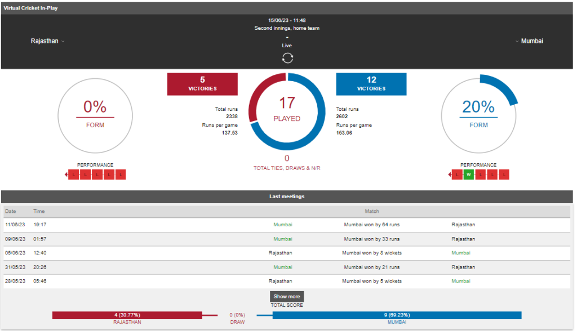Click last L box in Rajasthan performance

click(x=120, y=175)
